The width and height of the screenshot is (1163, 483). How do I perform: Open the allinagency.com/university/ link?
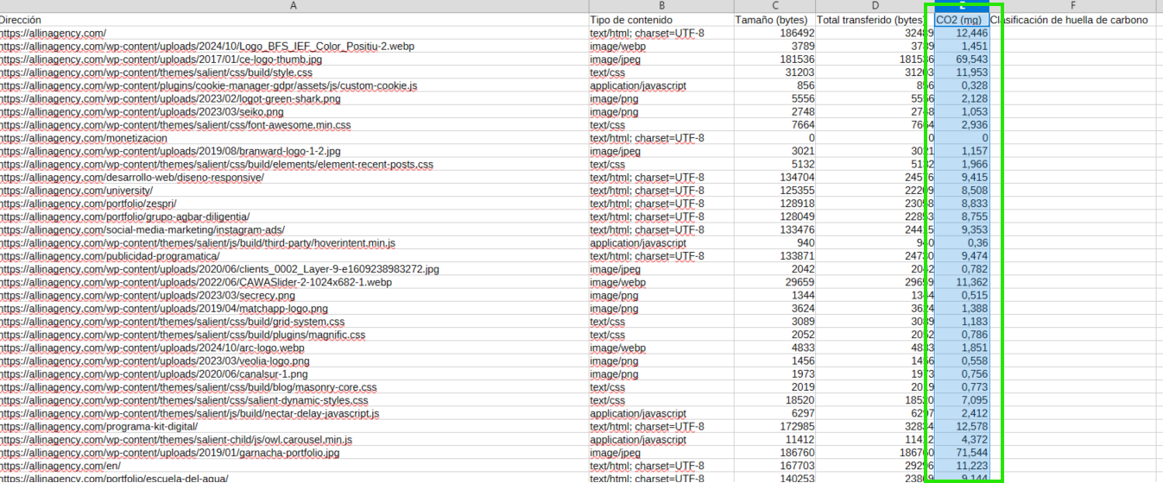pos(76,191)
